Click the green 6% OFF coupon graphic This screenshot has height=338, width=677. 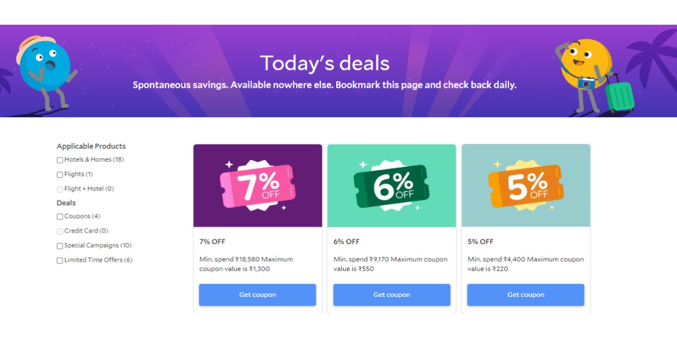tap(391, 185)
